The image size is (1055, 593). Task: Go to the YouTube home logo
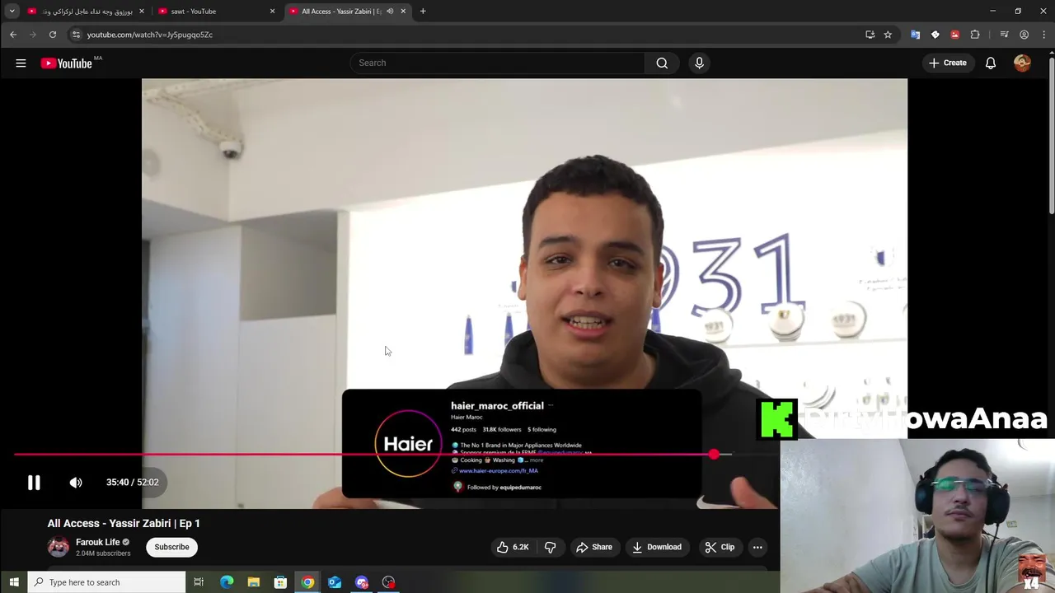point(67,63)
